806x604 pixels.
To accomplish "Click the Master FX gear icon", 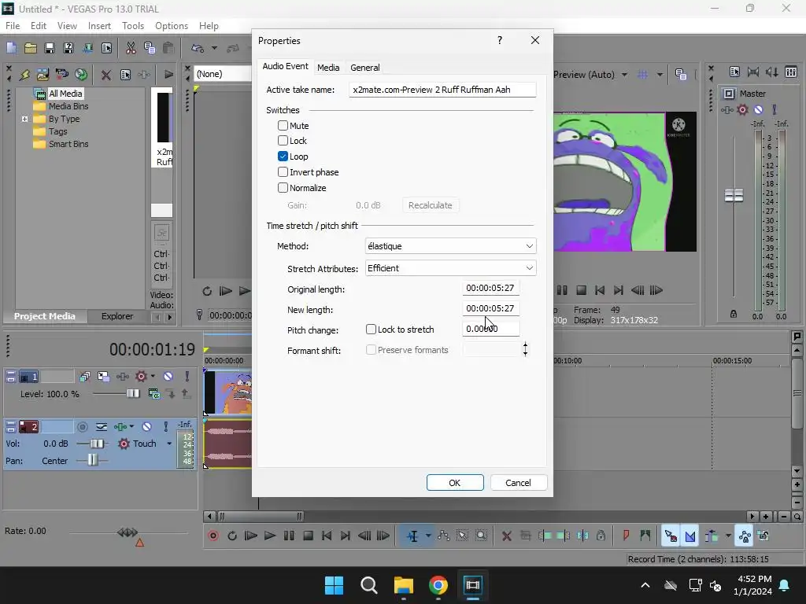I will point(742,109).
